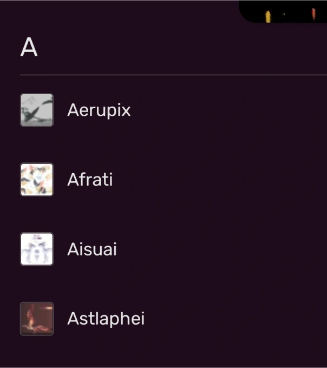Click the dark reddish-brown cover icon
Viewport: 327px width, 368px height.
[x=37, y=318]
